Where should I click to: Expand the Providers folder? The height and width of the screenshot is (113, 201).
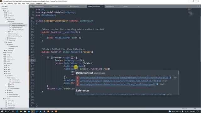(5, 51)
